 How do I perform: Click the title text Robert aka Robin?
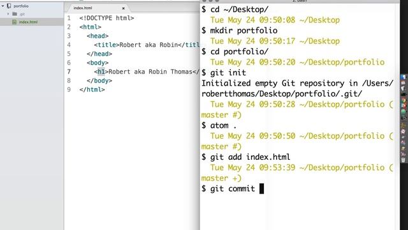[149, 45]
